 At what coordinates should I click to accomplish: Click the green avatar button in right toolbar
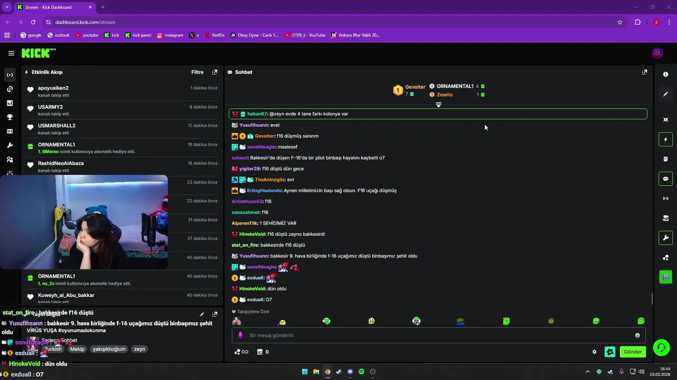tap(665, 277)
